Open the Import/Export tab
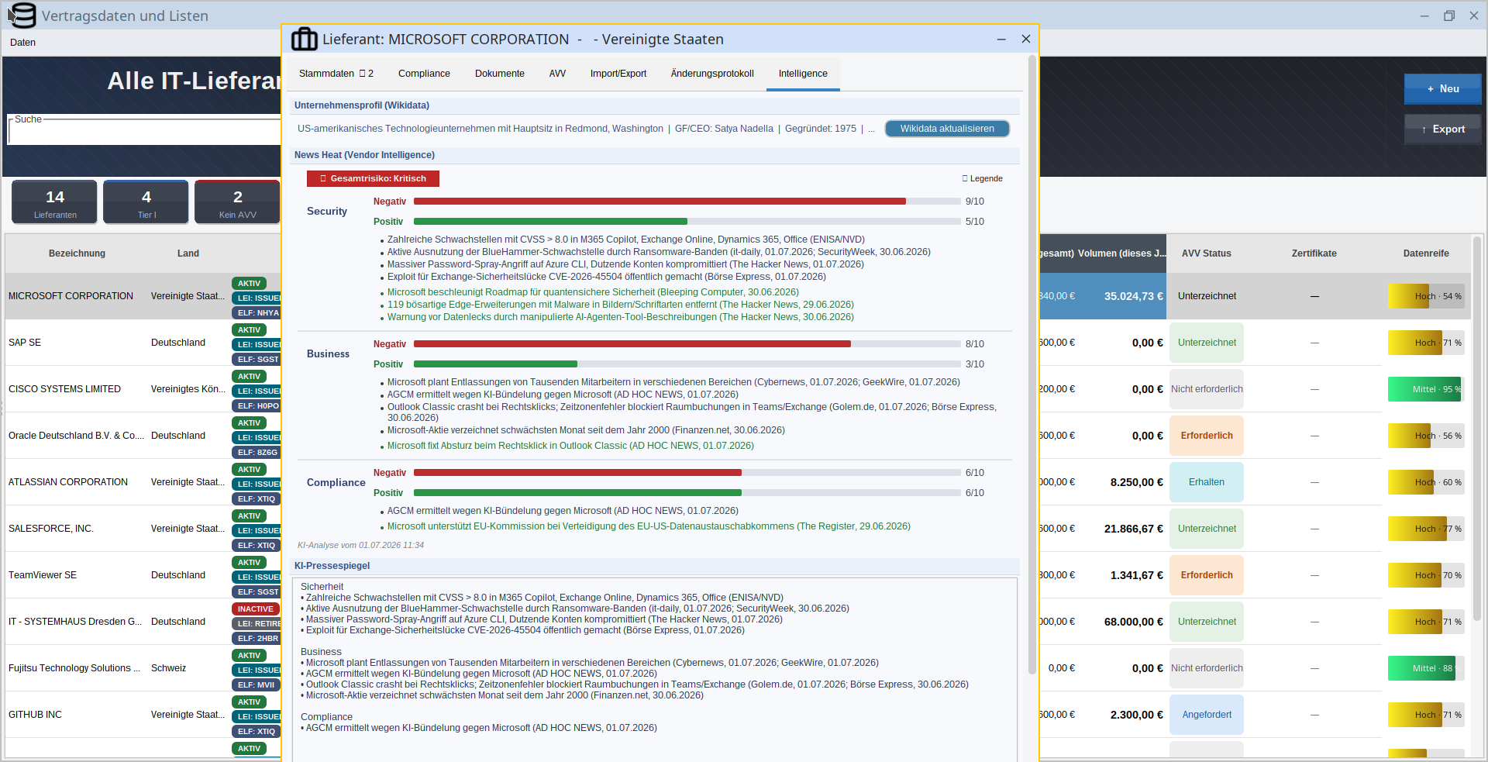Screen dimensions: 1488x762 618,74
